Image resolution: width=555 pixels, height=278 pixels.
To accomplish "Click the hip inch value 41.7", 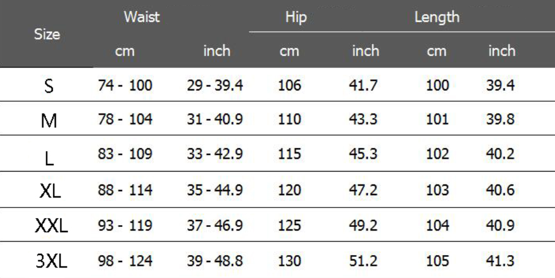I will pyautogui.click(x=365, y=86).
